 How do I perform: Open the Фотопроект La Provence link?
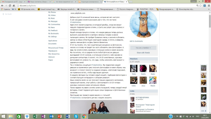pos(145,109)
